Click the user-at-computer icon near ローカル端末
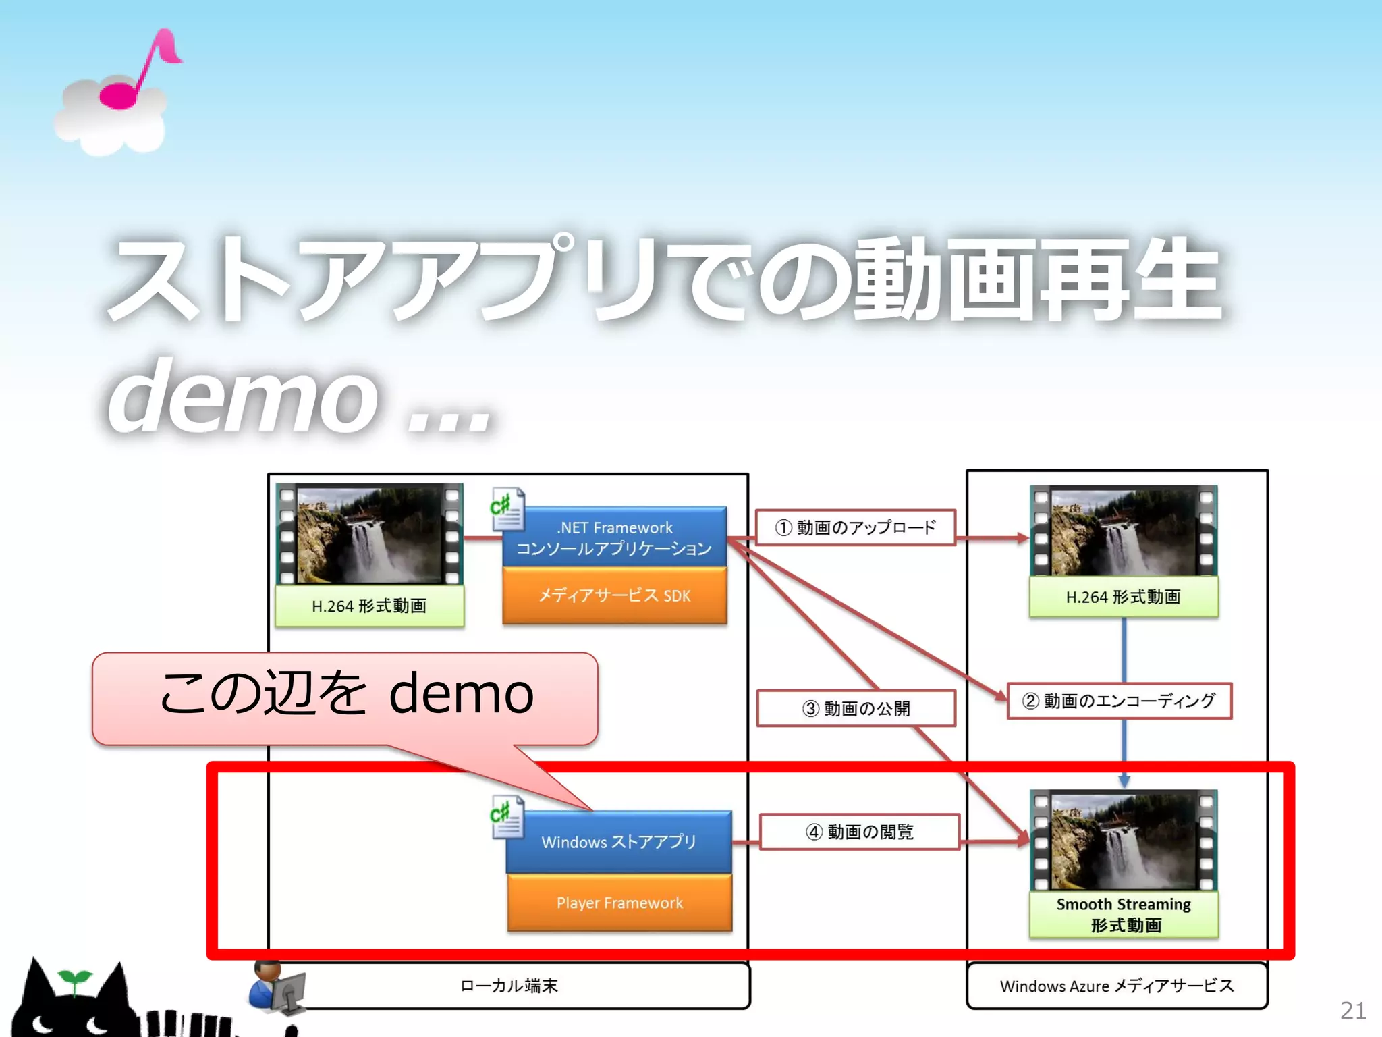1382x1037 pixels. (x=277, y=987)
